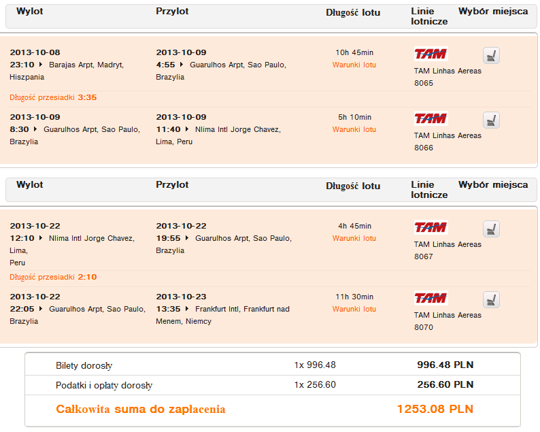Open seat selection for flight 8065
Viewport: 540px width, 432px height.
[491, 55]
